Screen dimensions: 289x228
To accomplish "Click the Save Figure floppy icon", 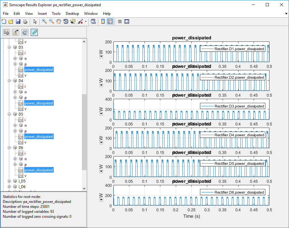I will [x=18, y=21].
